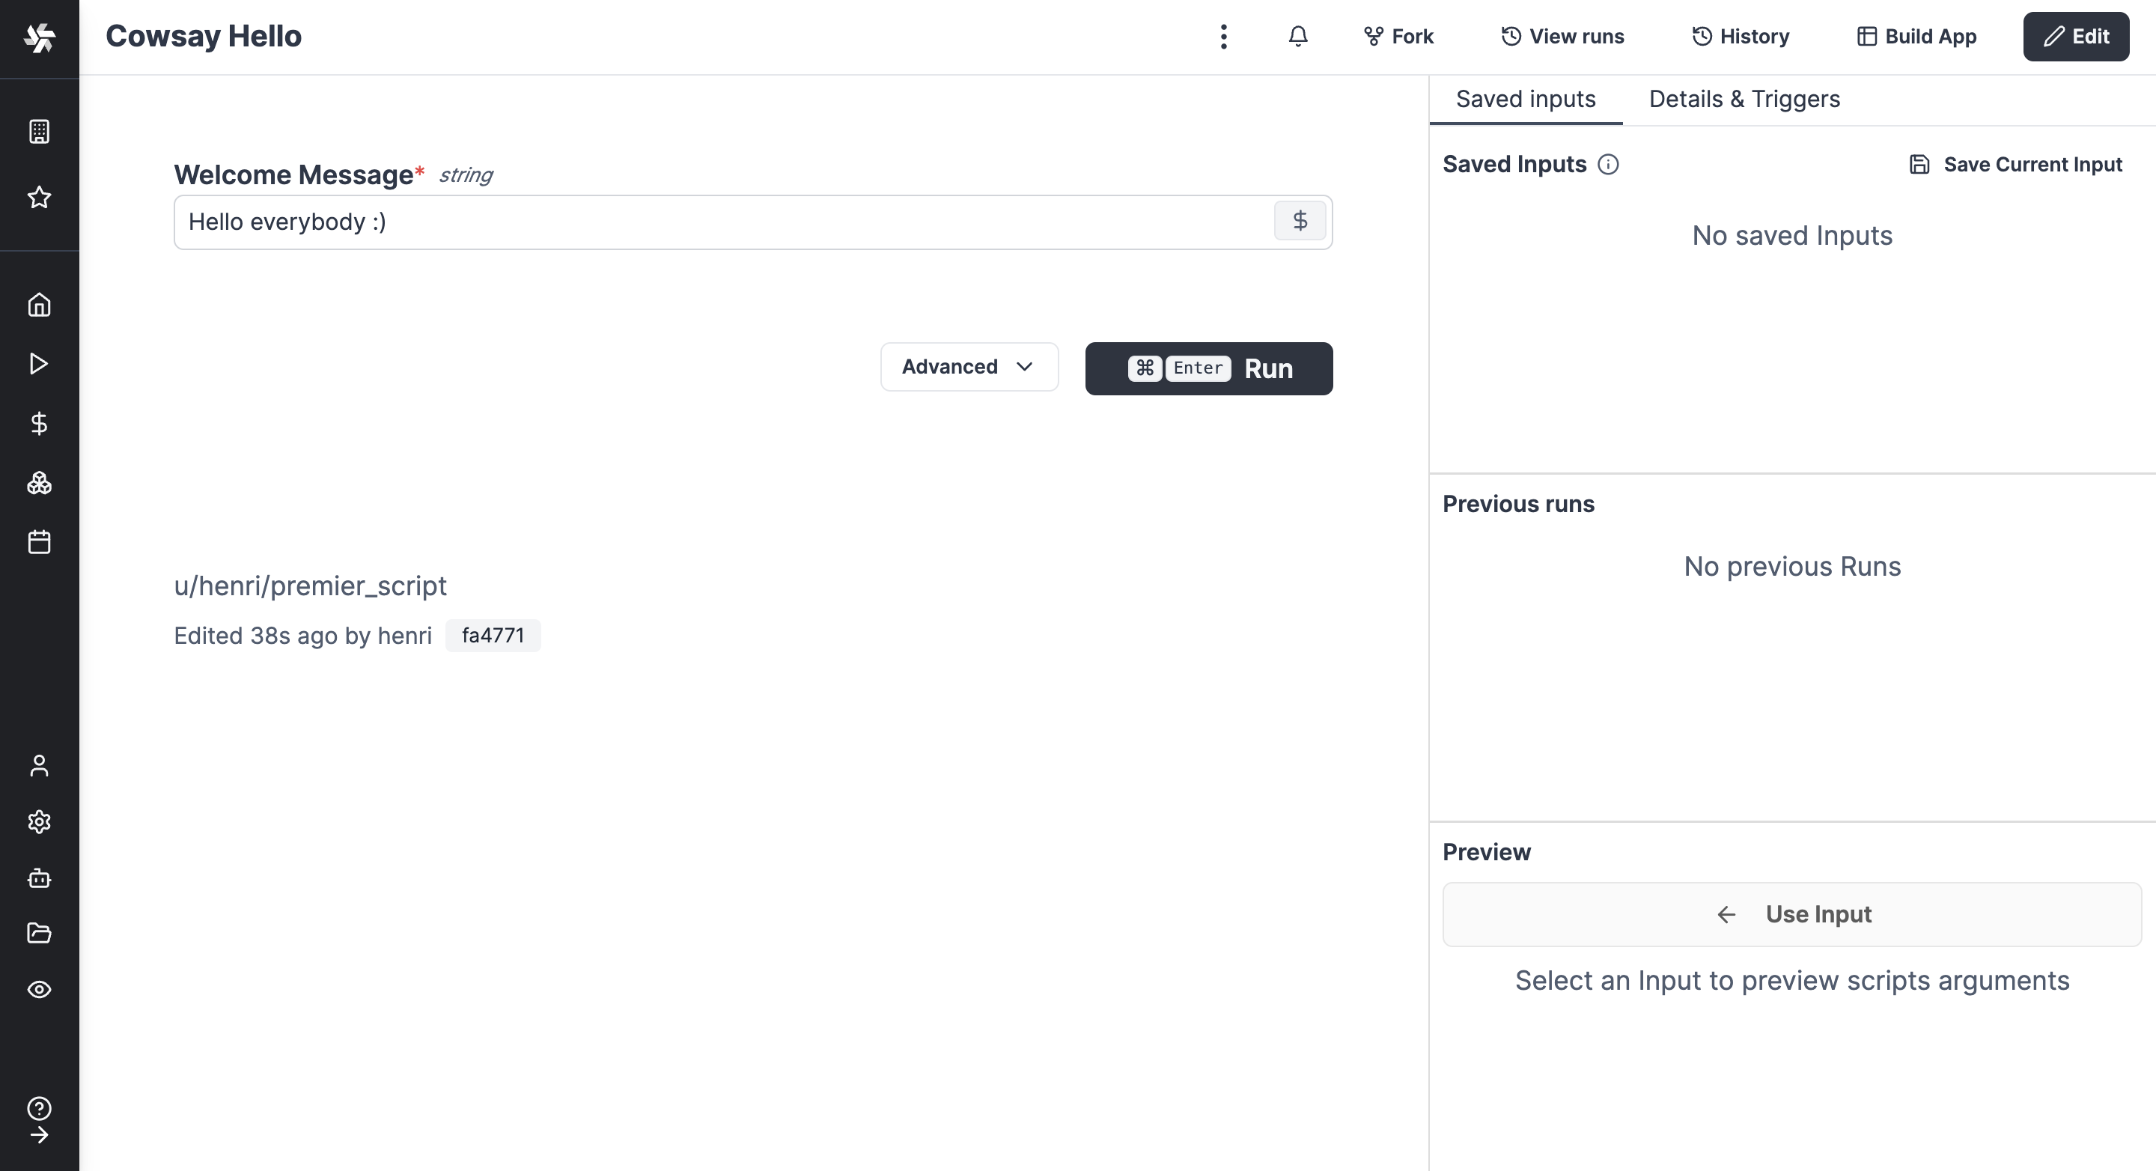Click the dollar sign input toggle
The height and width of the screenshot is (1171, 2156).
pos(1299,221)
